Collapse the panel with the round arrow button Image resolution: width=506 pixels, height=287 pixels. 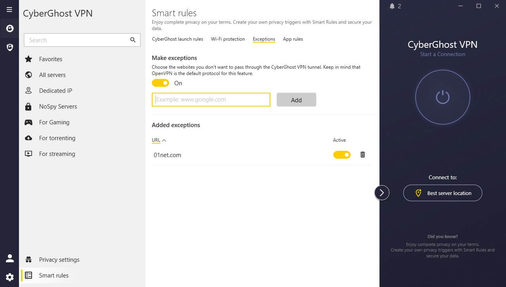382,193
